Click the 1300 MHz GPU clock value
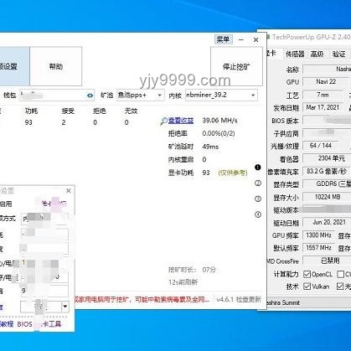This screenshot has height=351, width=351. coord(318,235)
